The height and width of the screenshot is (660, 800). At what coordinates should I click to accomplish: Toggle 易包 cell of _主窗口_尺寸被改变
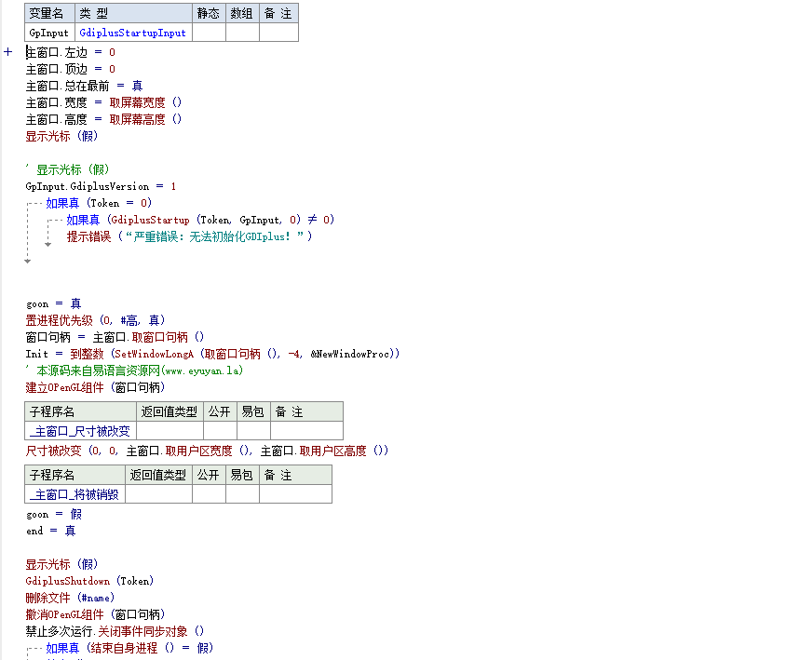[253, 431]
